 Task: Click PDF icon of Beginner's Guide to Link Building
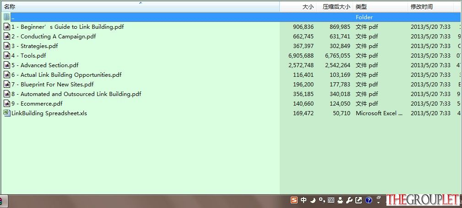[x=7, y=27]
